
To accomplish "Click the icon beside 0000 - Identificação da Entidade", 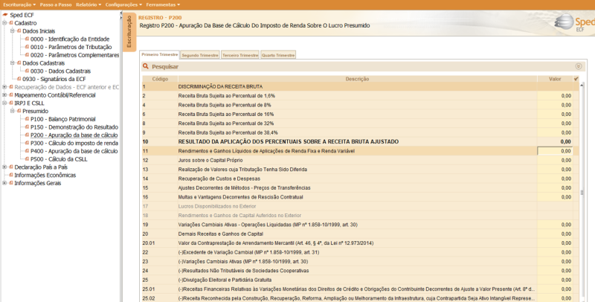I will click(27, 39).
